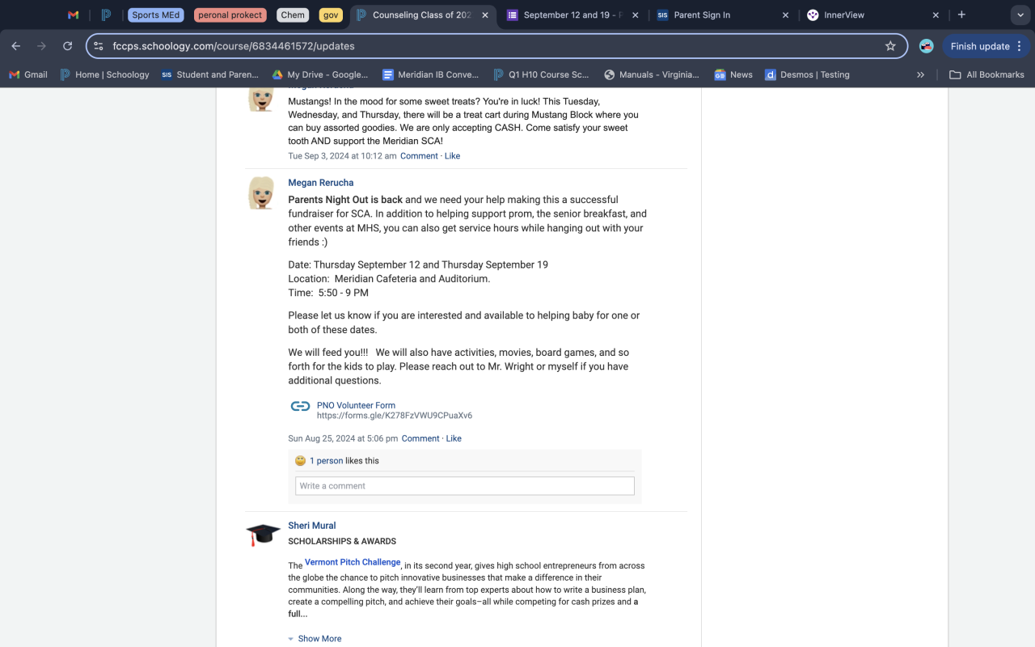Open the tab search dropdown arrow

[x=1019, y=15]
